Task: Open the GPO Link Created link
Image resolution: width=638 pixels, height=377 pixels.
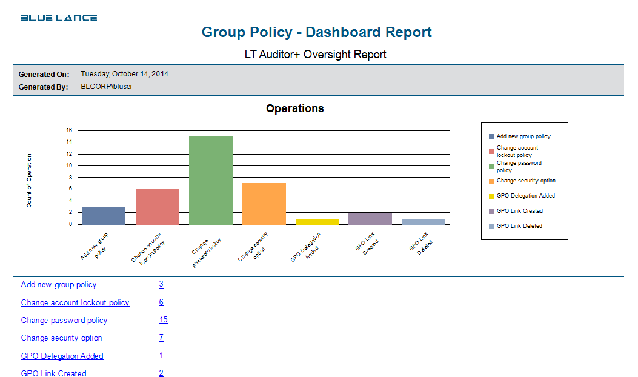Action: (53, 373)
